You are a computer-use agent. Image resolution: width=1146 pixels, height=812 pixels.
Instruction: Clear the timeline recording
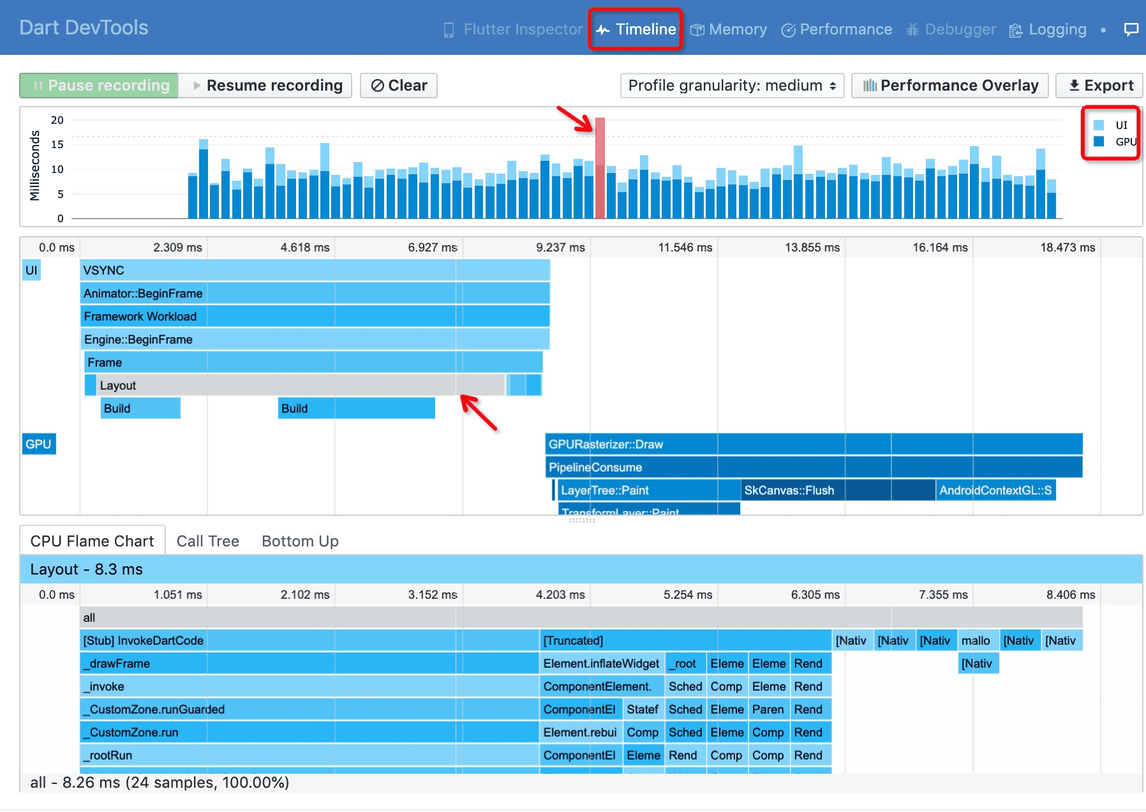click(399, 86)
